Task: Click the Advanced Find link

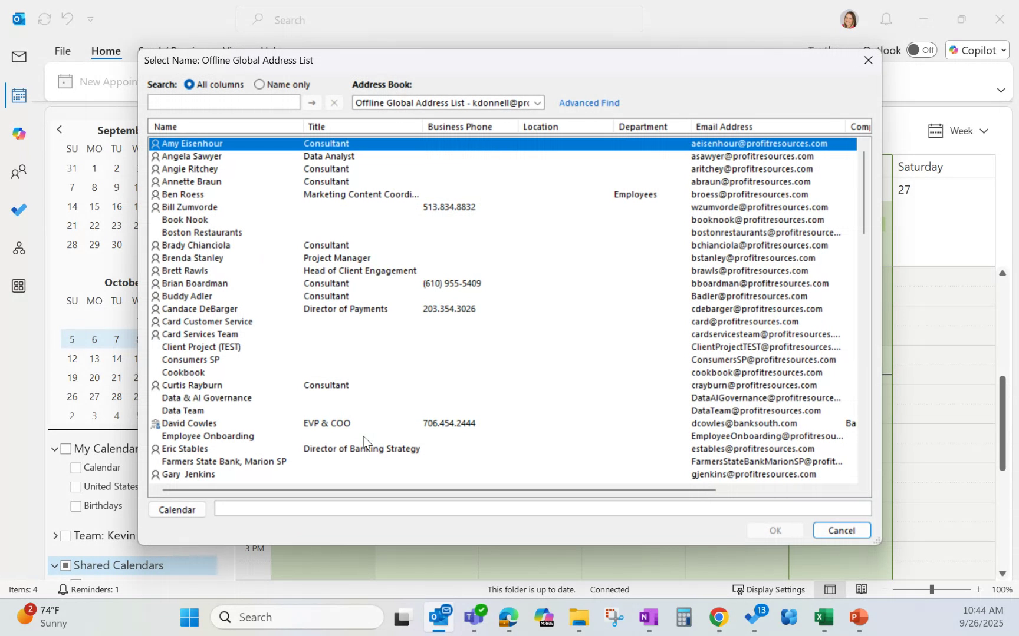Action: [x=589, y=102]
